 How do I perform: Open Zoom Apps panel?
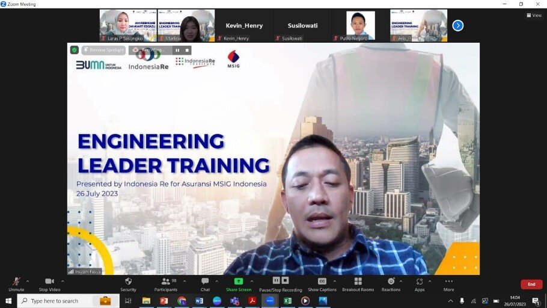point(420,285)
